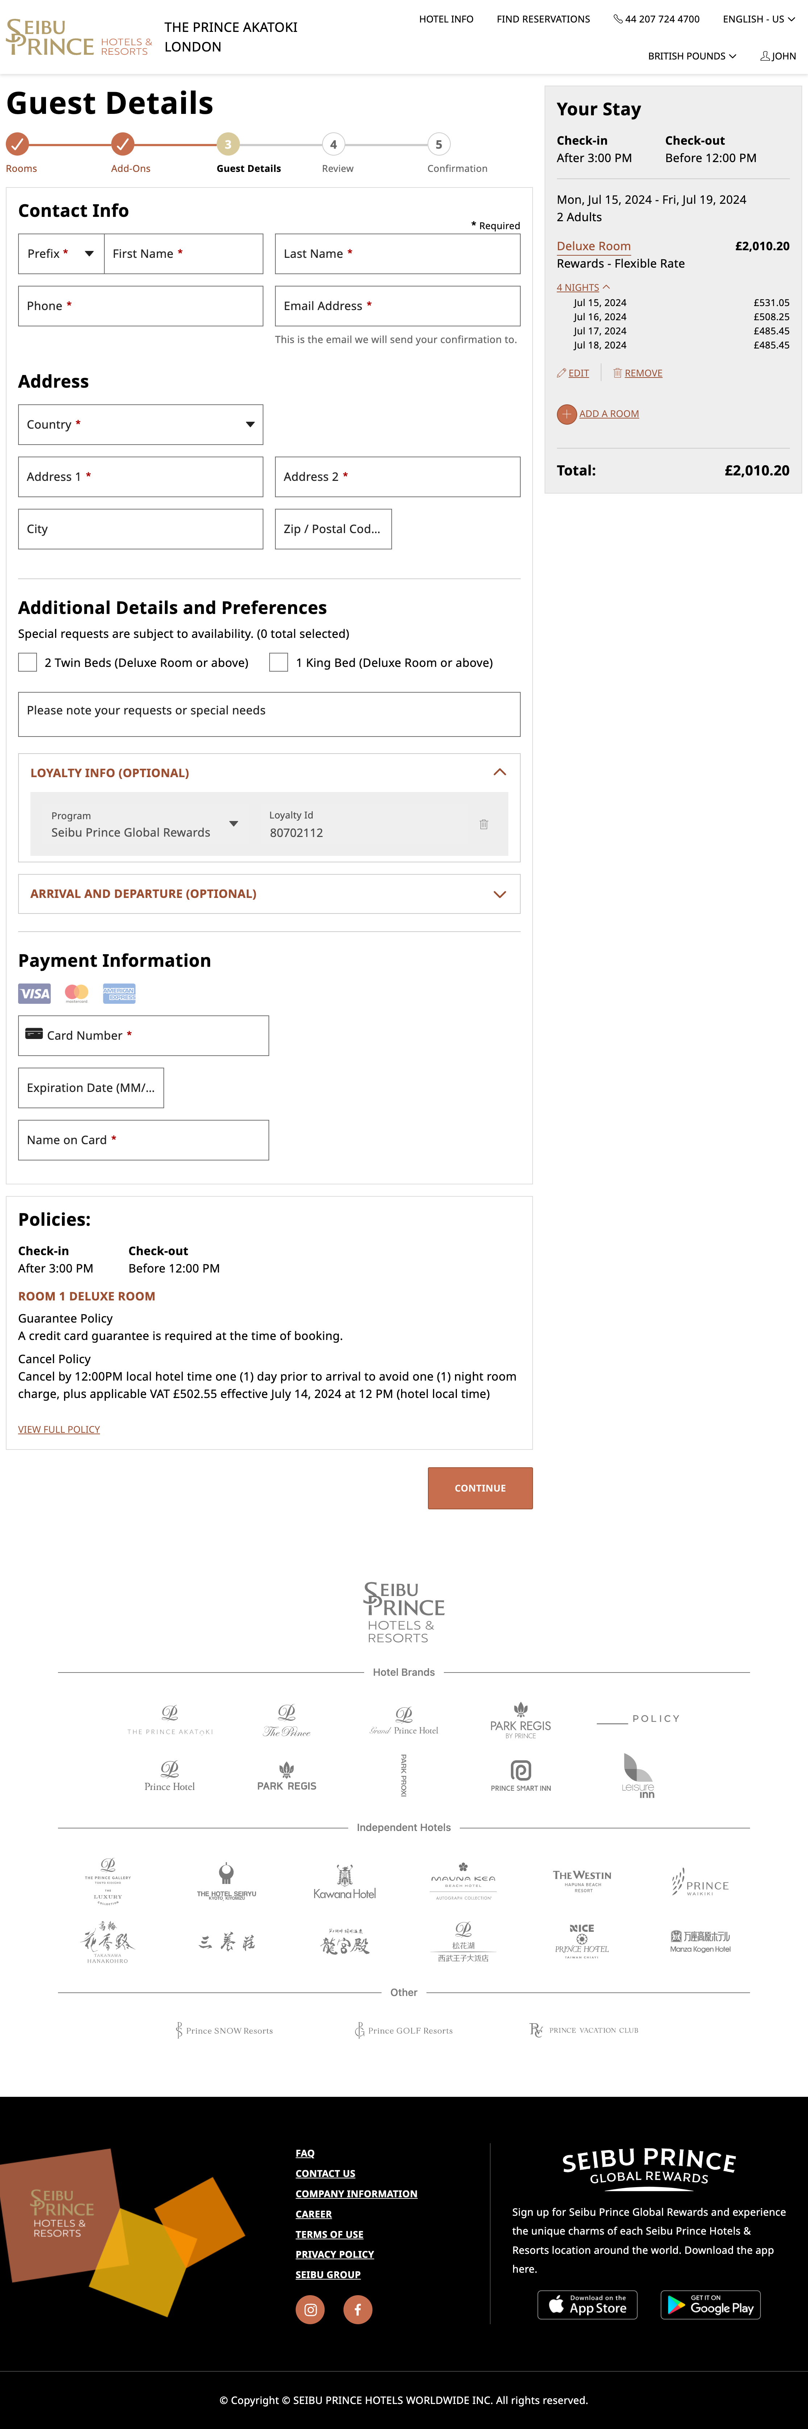
Task: Click the American Express logo
Action: pyautogui.click(x=118, y=993)
